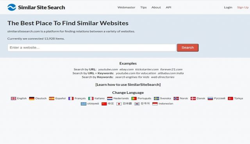
Task: Click the Login link
Action: pos(228,7)
